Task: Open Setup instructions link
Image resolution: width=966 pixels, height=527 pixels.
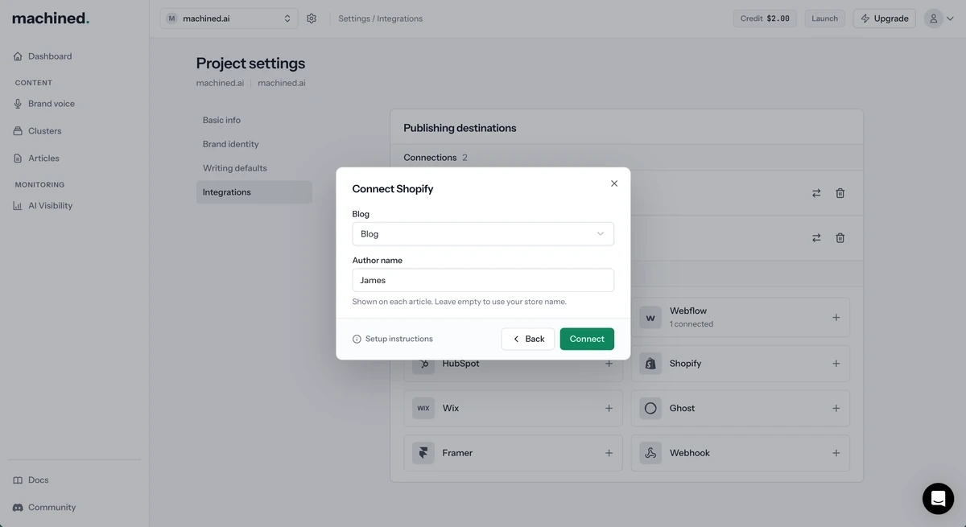Action: [393, 339]
